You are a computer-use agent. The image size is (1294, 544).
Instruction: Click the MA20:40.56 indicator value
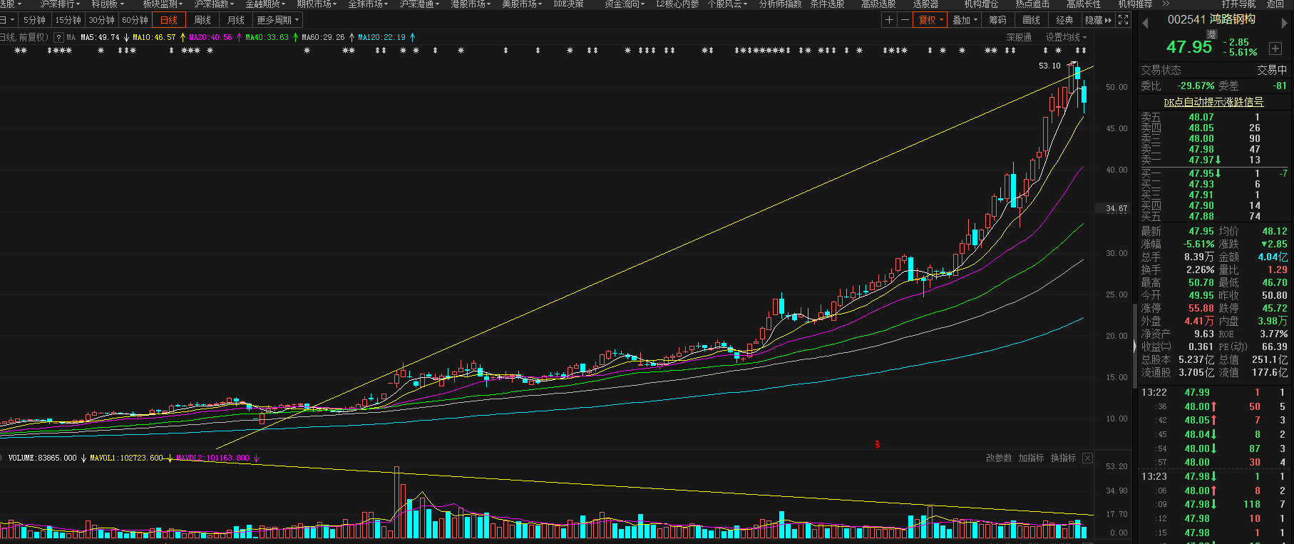click(x=210, y=37)
